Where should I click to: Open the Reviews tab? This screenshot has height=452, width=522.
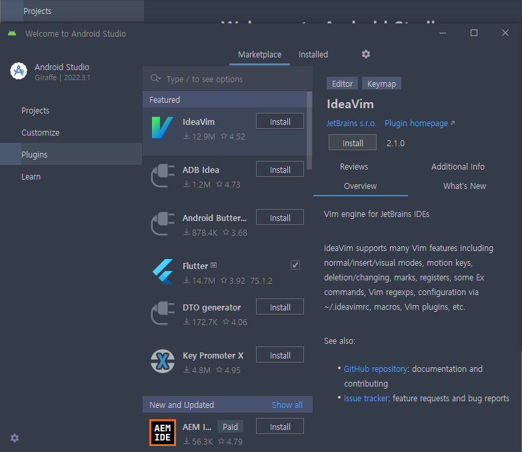click(x=353, y=167)
